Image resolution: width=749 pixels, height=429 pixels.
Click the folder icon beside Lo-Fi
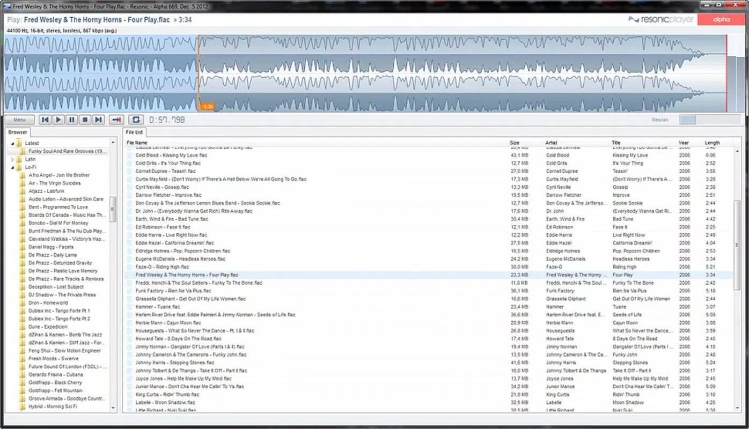coord(19,167)
